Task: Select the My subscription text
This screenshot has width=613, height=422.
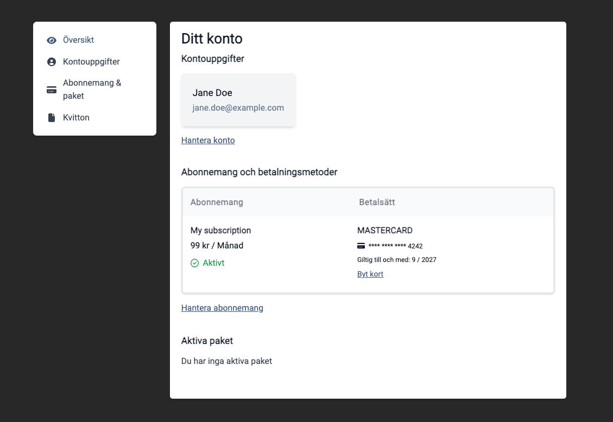Action: tap(220, 231)
